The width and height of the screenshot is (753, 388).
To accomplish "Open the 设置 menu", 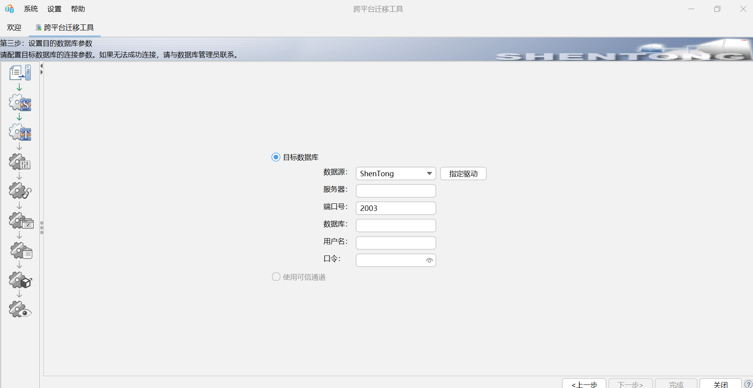I will pyautogui.click(x=54, y=9).
